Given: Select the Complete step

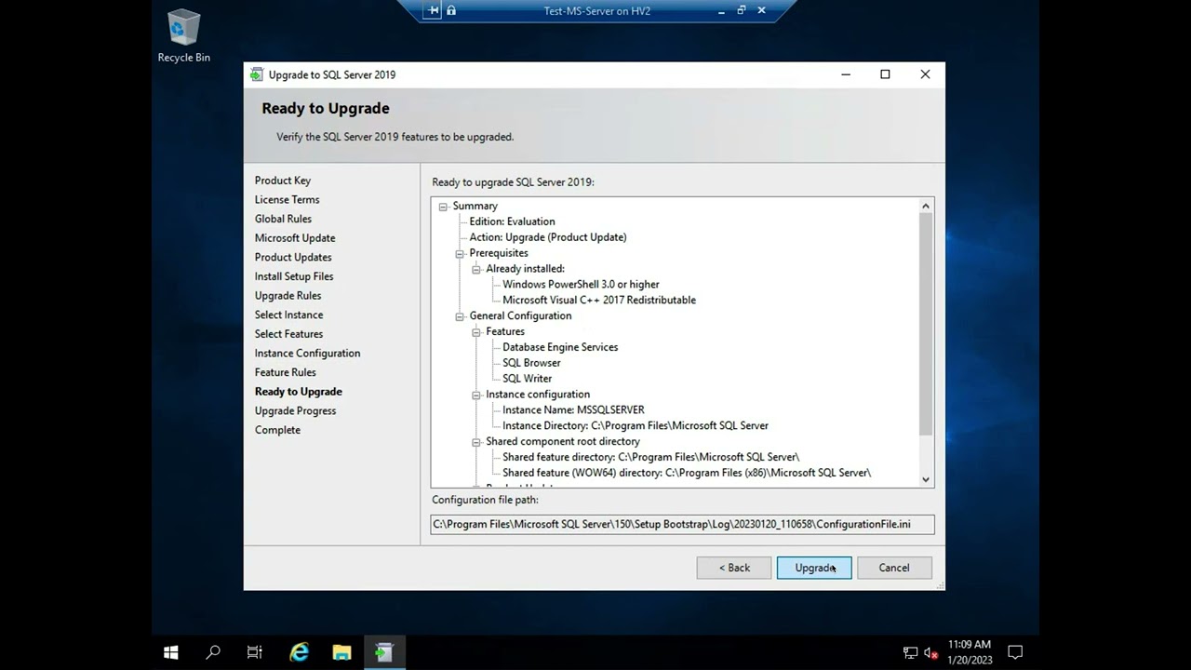Looking at the screenshot, I should point(277,430).
